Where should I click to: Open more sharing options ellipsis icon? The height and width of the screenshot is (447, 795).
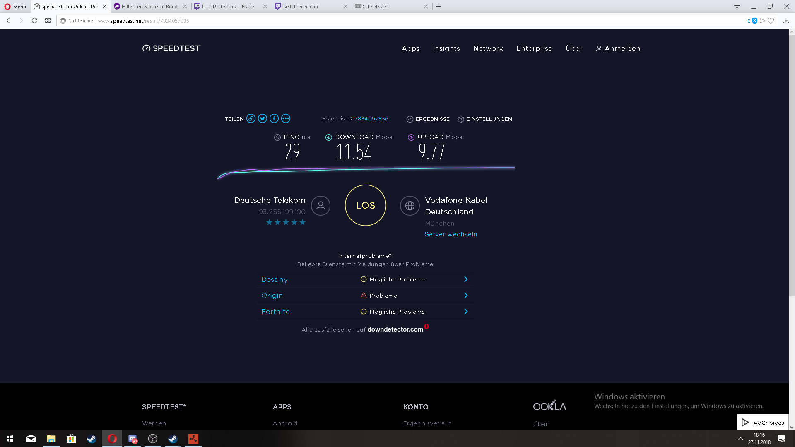[x=286, y=119]
